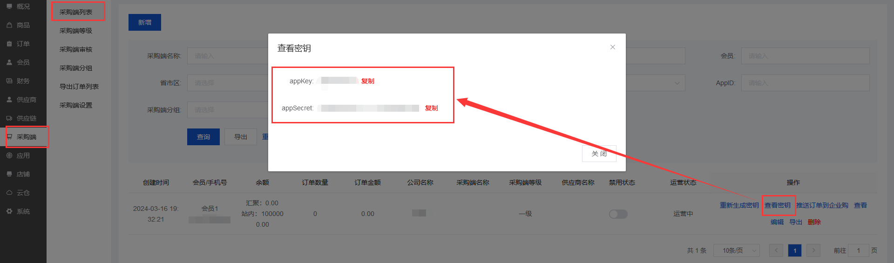The height and width of the screenshot is (263, 894).
Task: Click the 一级 level cell
Action: coord(525,214)
